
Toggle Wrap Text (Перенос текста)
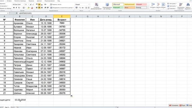click(56, 4)
